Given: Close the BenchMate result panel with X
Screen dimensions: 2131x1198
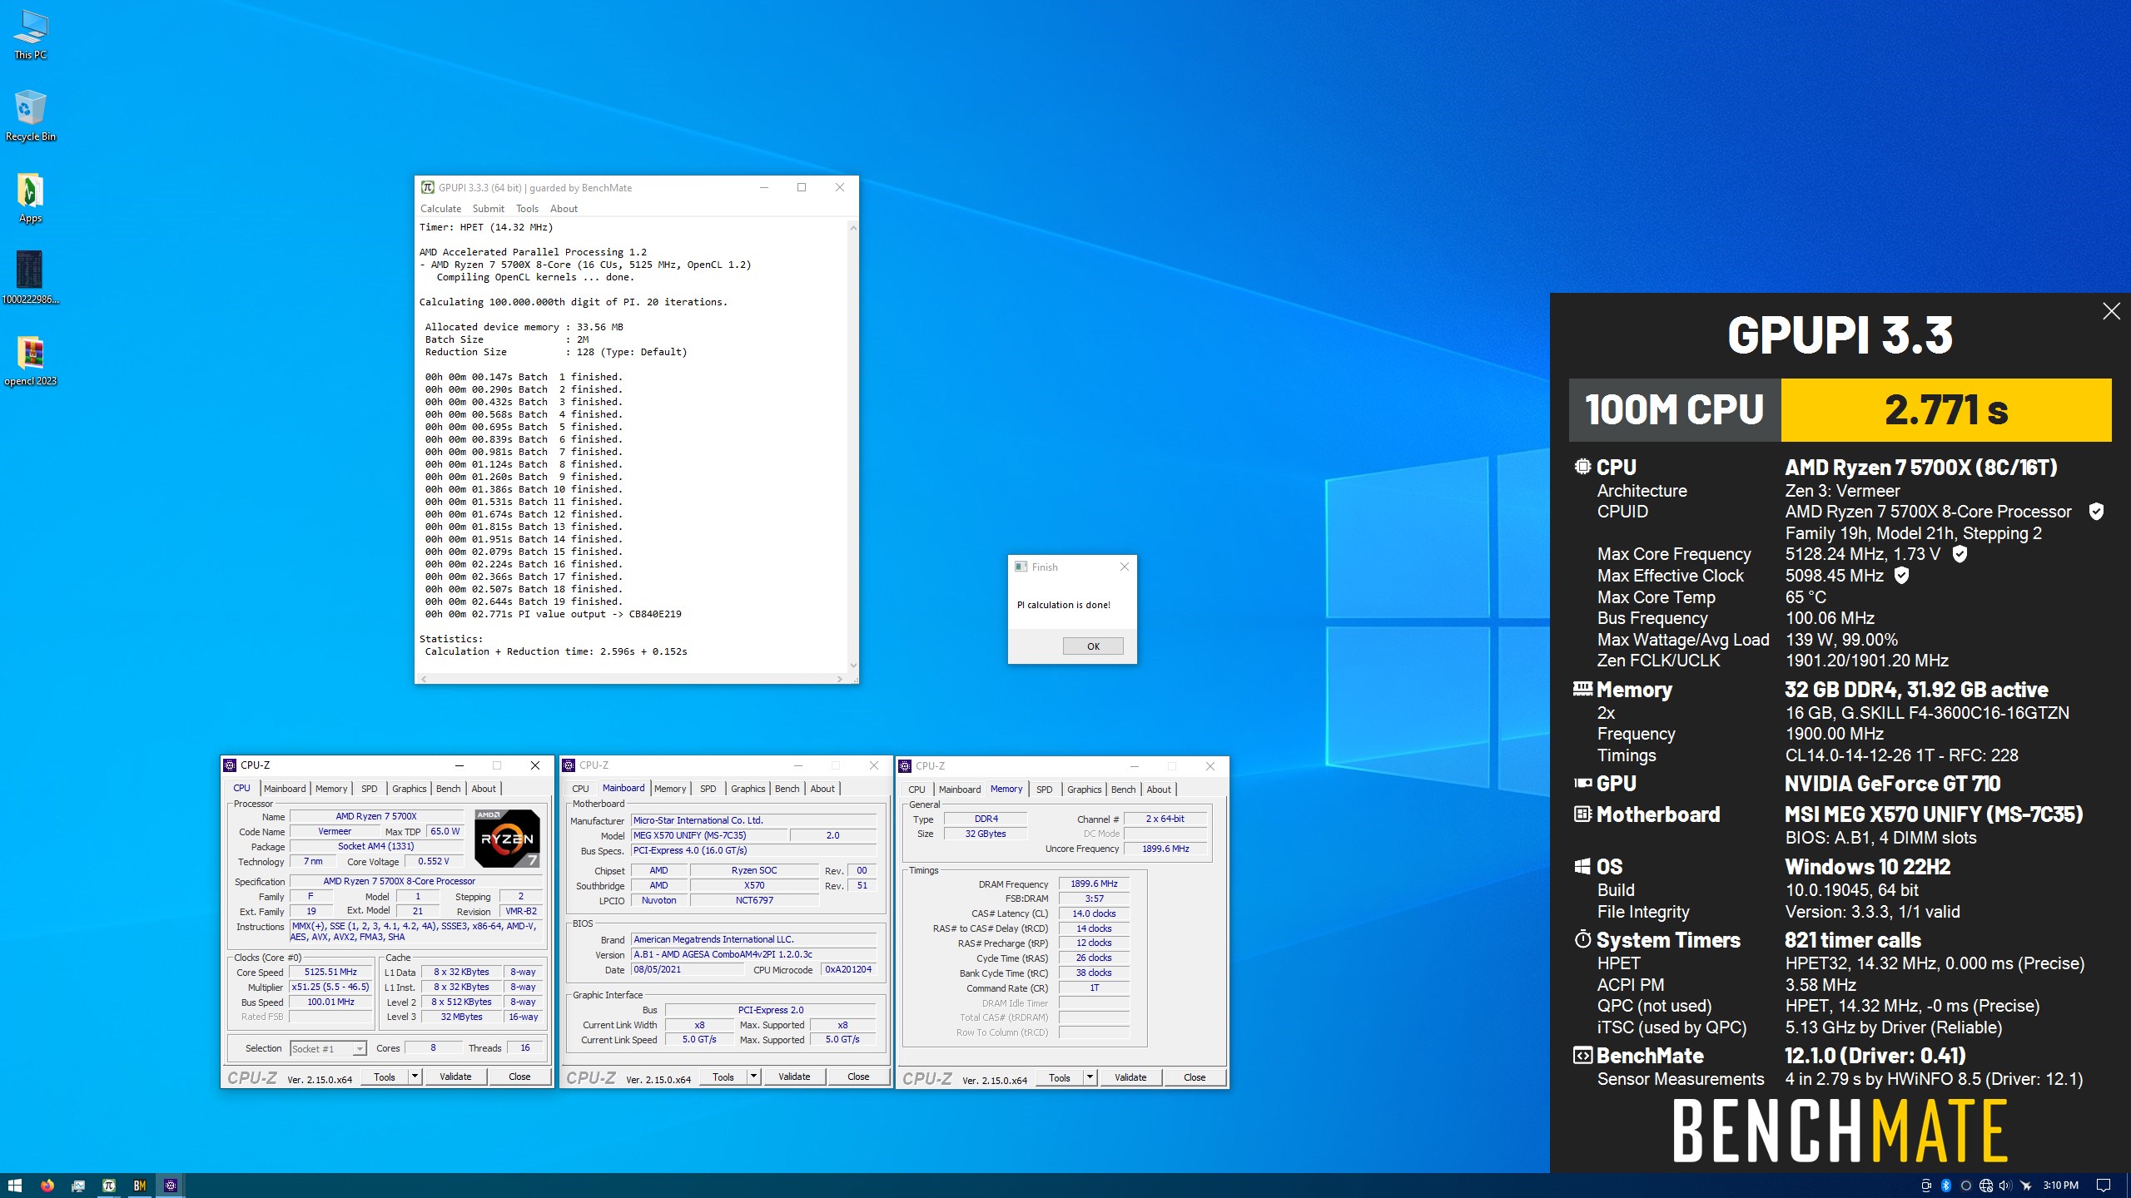Looking at the screenshot, I should tap(2111, 311).
